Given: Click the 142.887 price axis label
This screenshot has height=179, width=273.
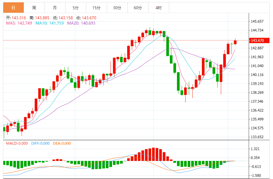Looking at the screenshot, I should pos(257,48).
